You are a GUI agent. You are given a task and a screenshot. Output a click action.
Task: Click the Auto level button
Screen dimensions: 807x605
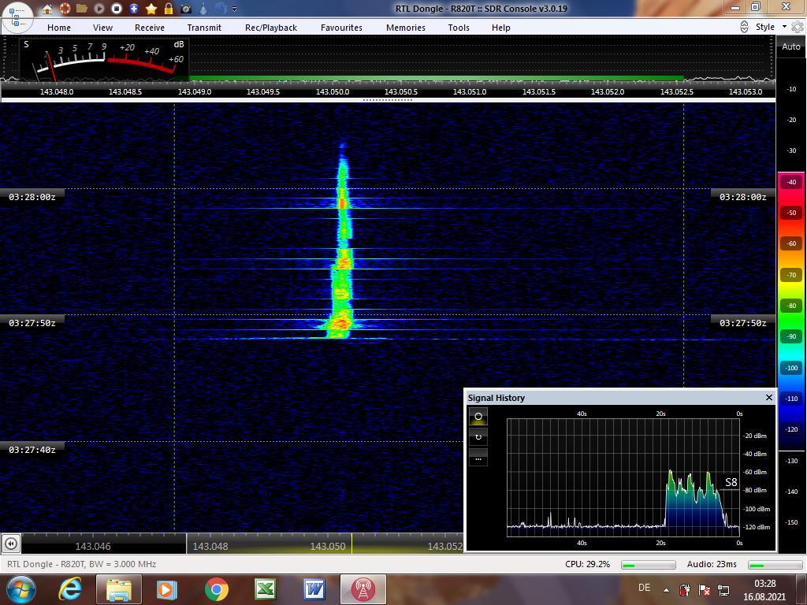pyautogui.click(x=791, y=46)
